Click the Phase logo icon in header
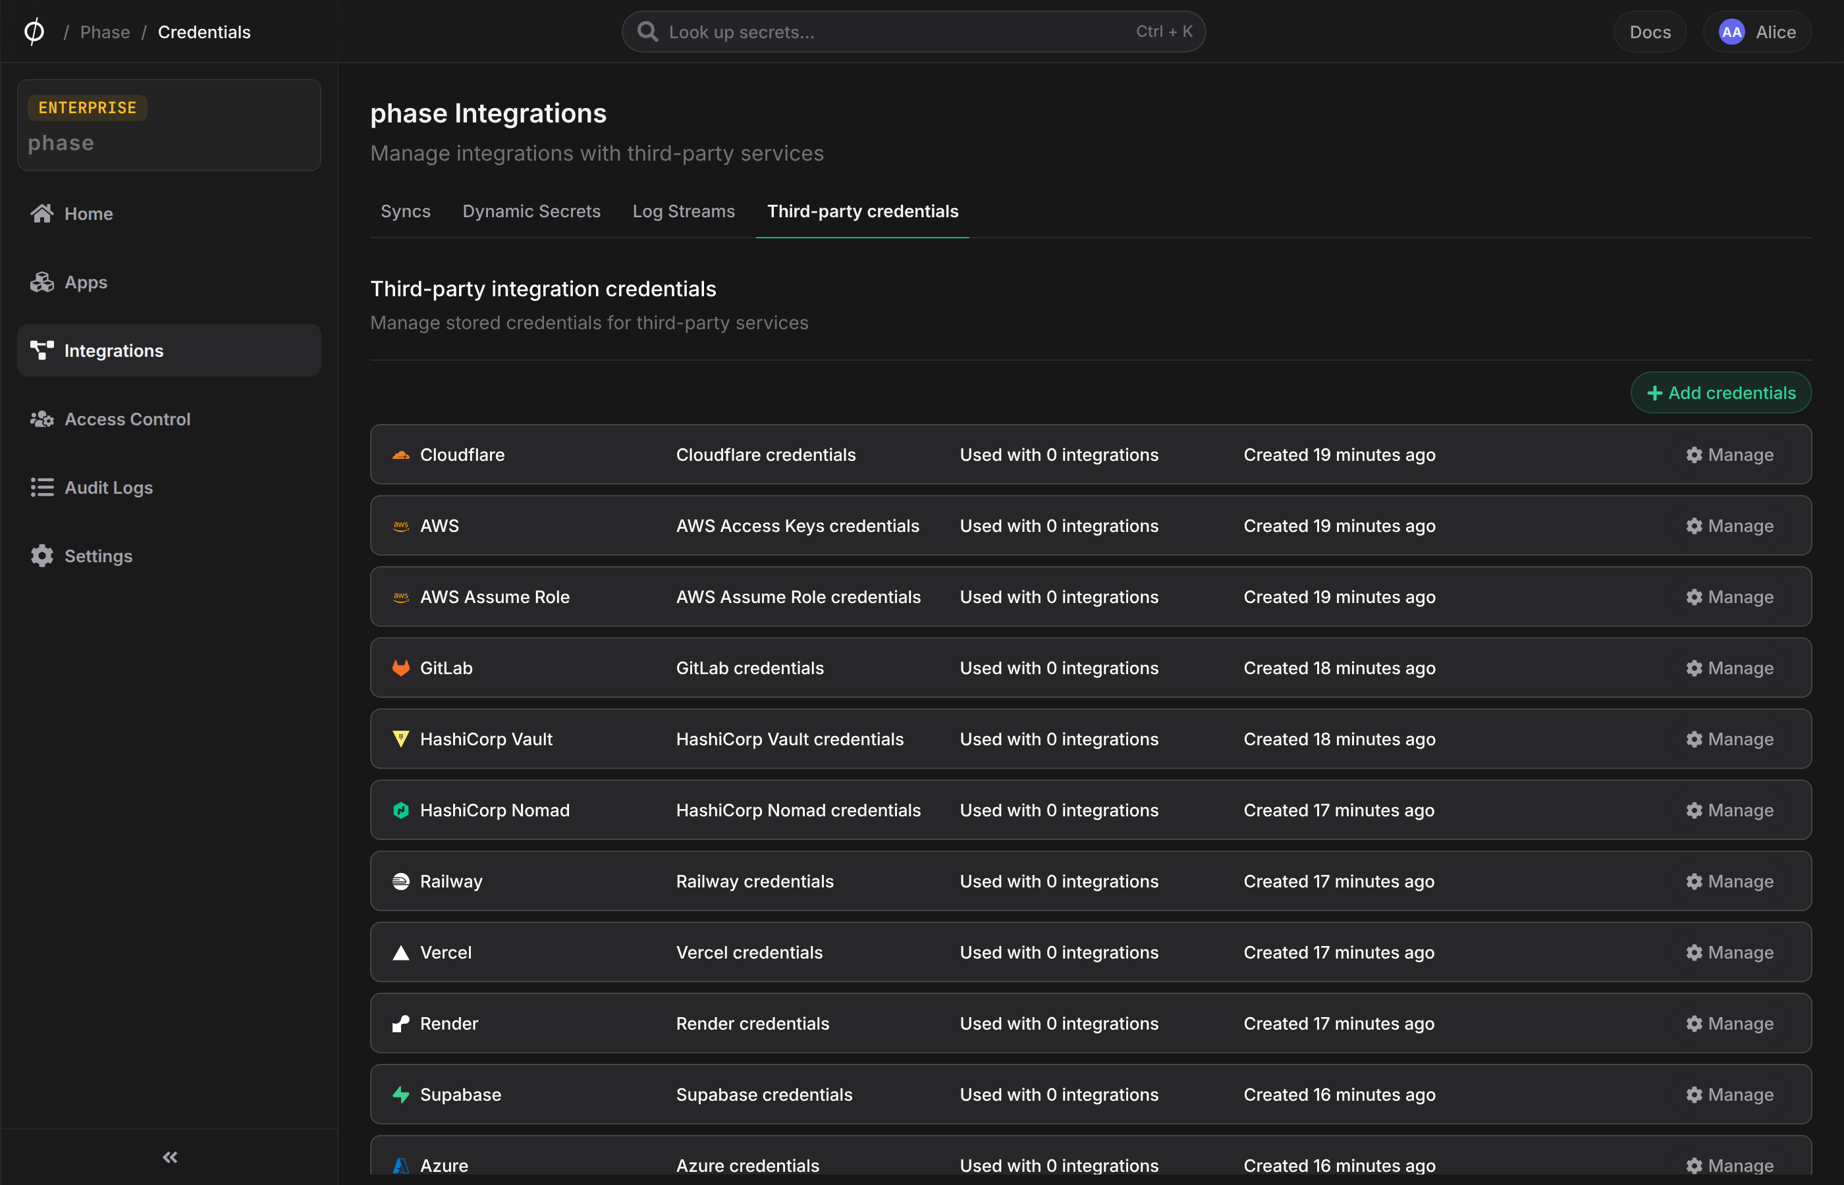Image resolution: width=1844 pixels, height=1185 pixels. tap(34, 32)
